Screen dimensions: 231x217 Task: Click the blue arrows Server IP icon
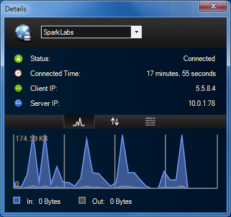tap(18, 103)
